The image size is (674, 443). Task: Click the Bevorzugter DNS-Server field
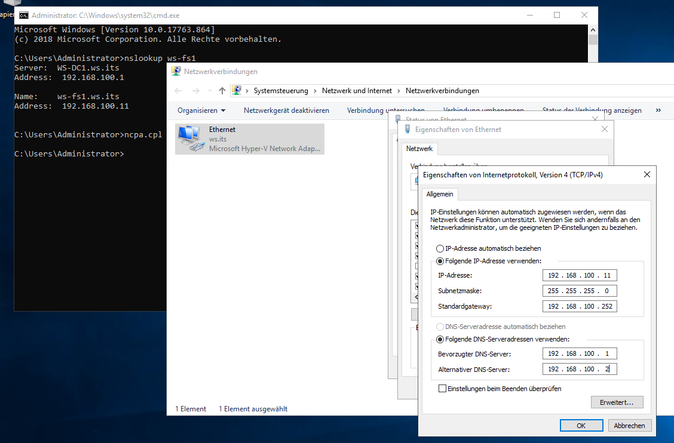point(580,353)
